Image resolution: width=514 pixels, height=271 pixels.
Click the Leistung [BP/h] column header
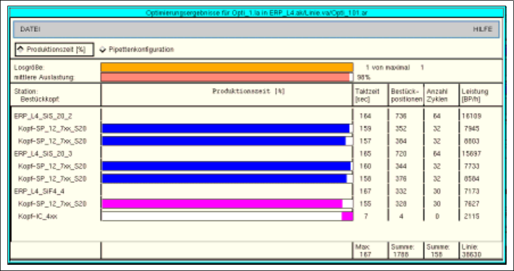475,95
